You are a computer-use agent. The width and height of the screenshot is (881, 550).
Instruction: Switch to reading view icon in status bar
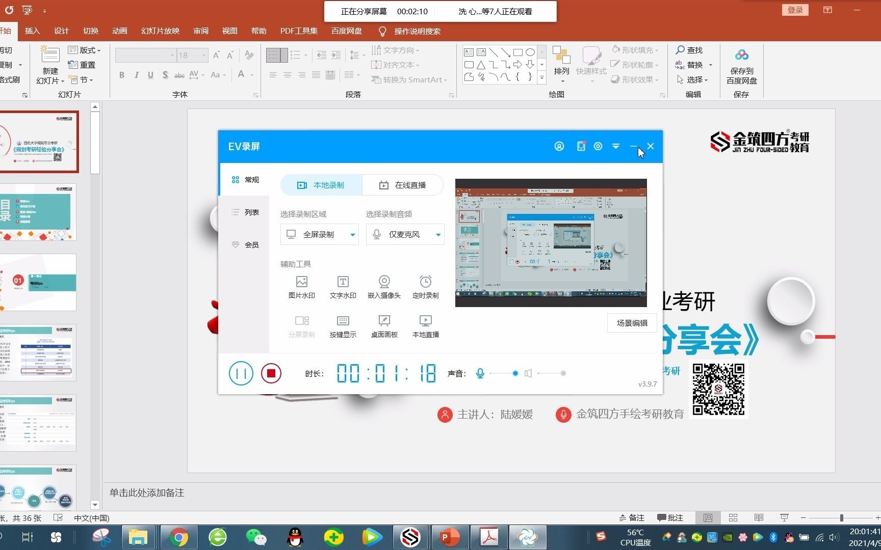759,517
